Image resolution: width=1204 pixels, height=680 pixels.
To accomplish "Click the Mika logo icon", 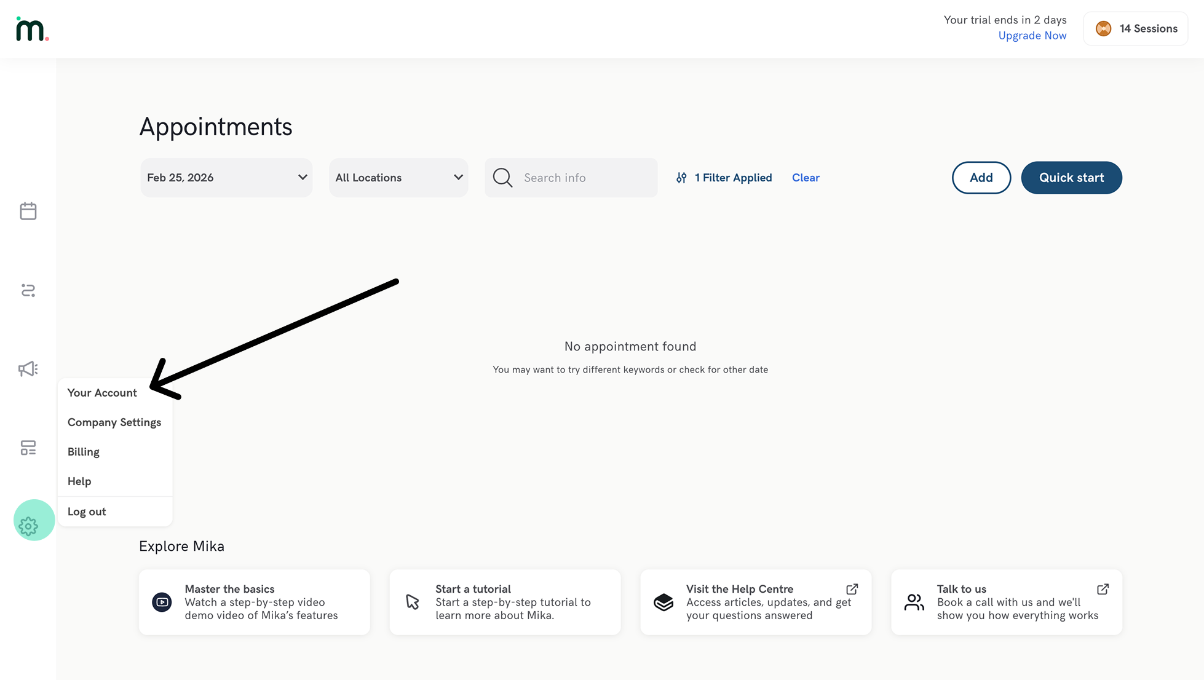I will [32, 30].
